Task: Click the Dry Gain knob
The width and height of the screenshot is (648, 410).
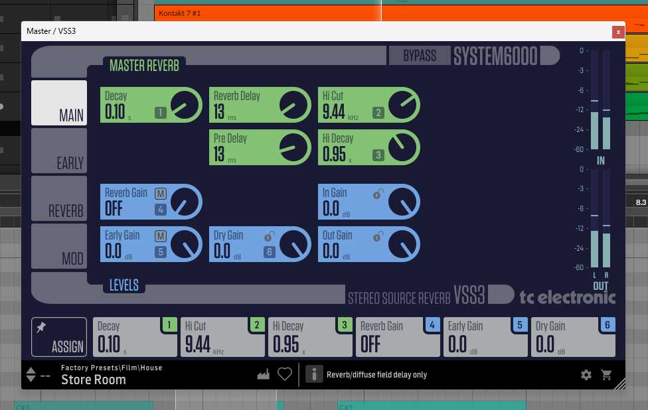Action: pyautogui.click(x=293, y=244)
